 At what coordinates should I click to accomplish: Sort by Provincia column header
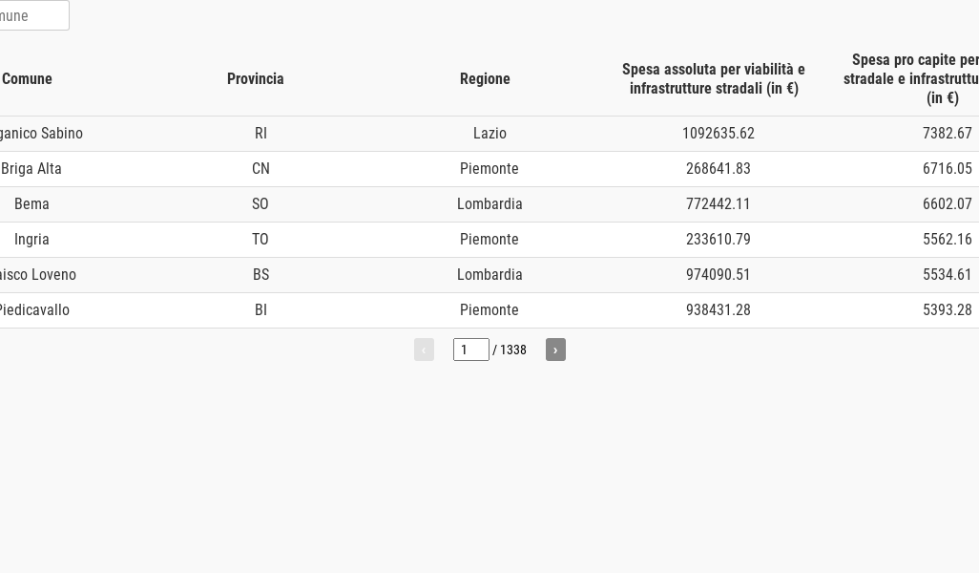point(256,78)
